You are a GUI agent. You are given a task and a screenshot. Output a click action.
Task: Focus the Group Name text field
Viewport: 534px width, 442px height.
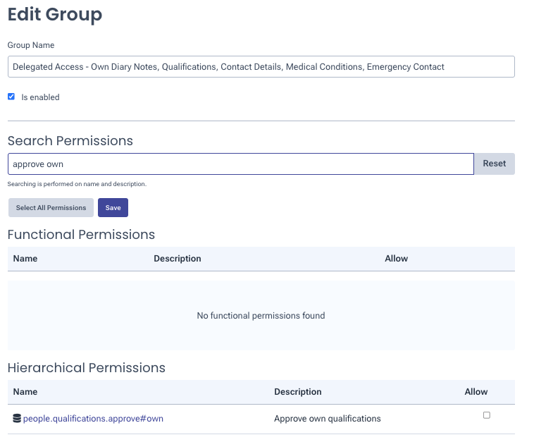261,67
